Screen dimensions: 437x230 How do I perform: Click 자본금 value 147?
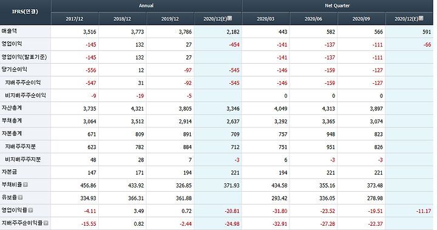point(92,173)
